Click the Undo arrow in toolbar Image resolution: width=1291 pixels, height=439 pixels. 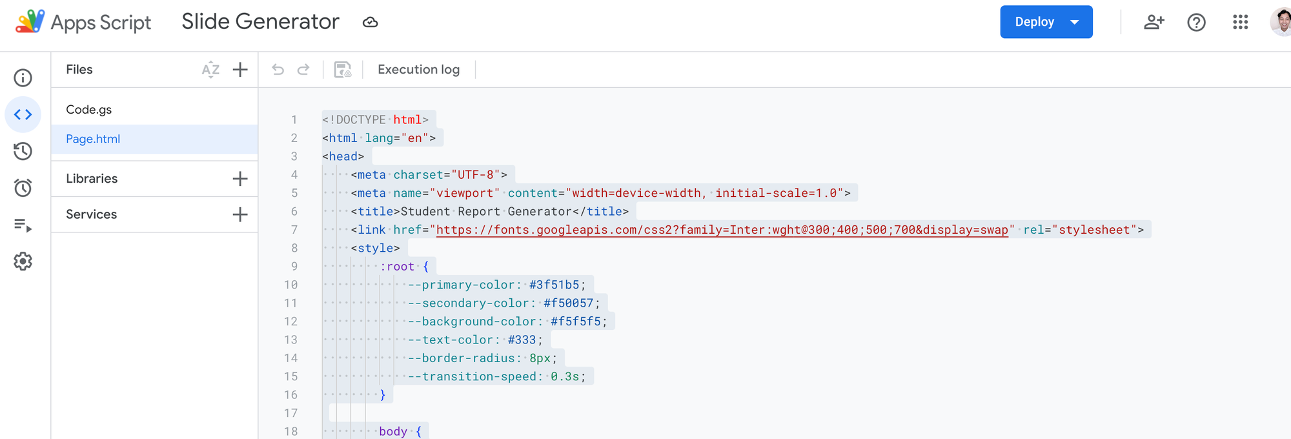click(x=278, y=70)
